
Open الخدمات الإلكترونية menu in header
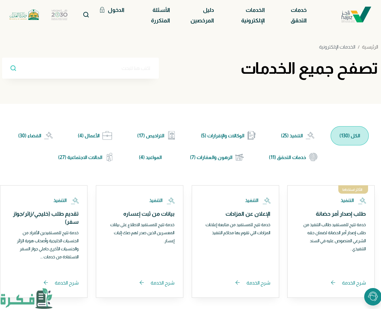click(253, 15)
